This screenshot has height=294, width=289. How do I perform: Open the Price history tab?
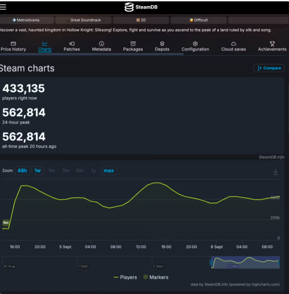[x=13, y=46]
